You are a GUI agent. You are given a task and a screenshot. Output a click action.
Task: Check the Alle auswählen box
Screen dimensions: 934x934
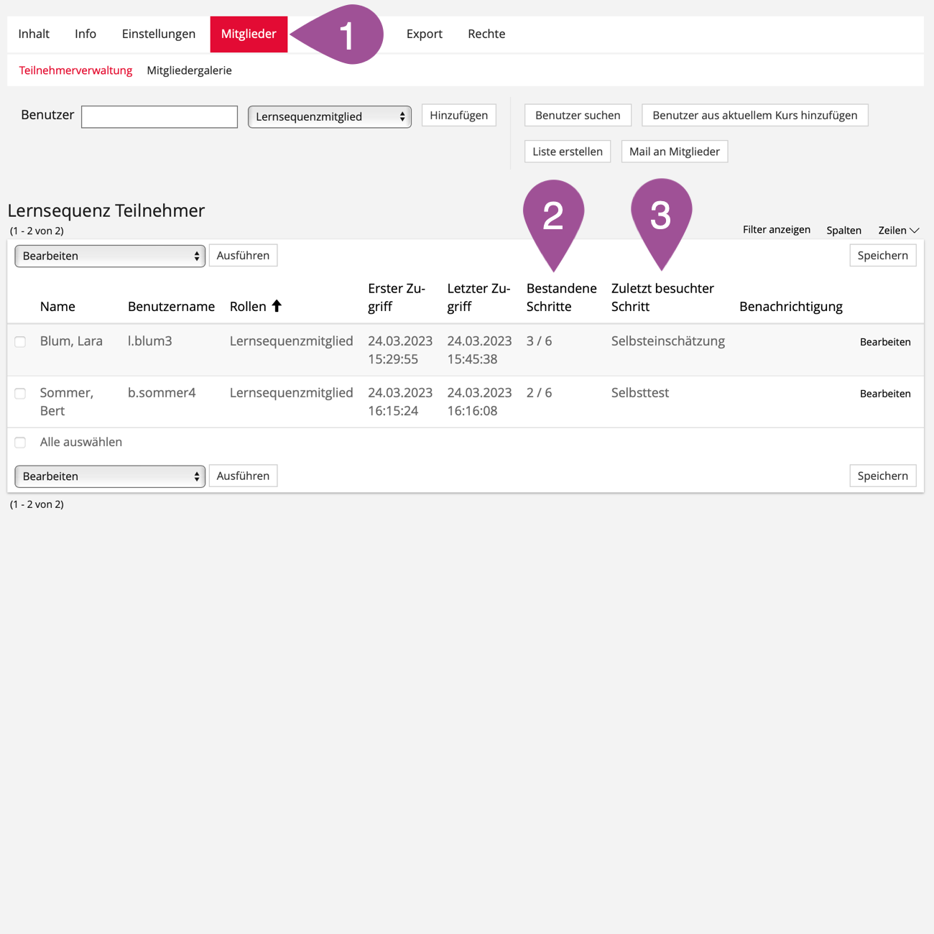pos(20,443)
